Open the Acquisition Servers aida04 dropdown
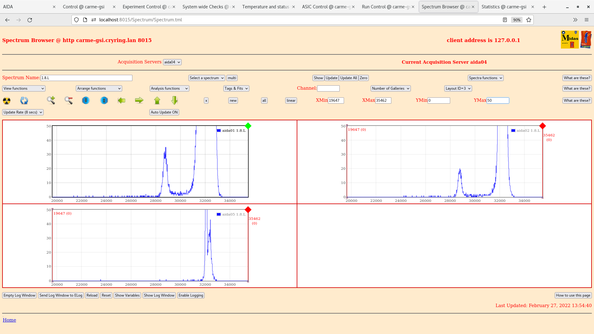Image resolution: width=594 pixels, height=334 pixels. pyautogui.click(x=172, y=62)
